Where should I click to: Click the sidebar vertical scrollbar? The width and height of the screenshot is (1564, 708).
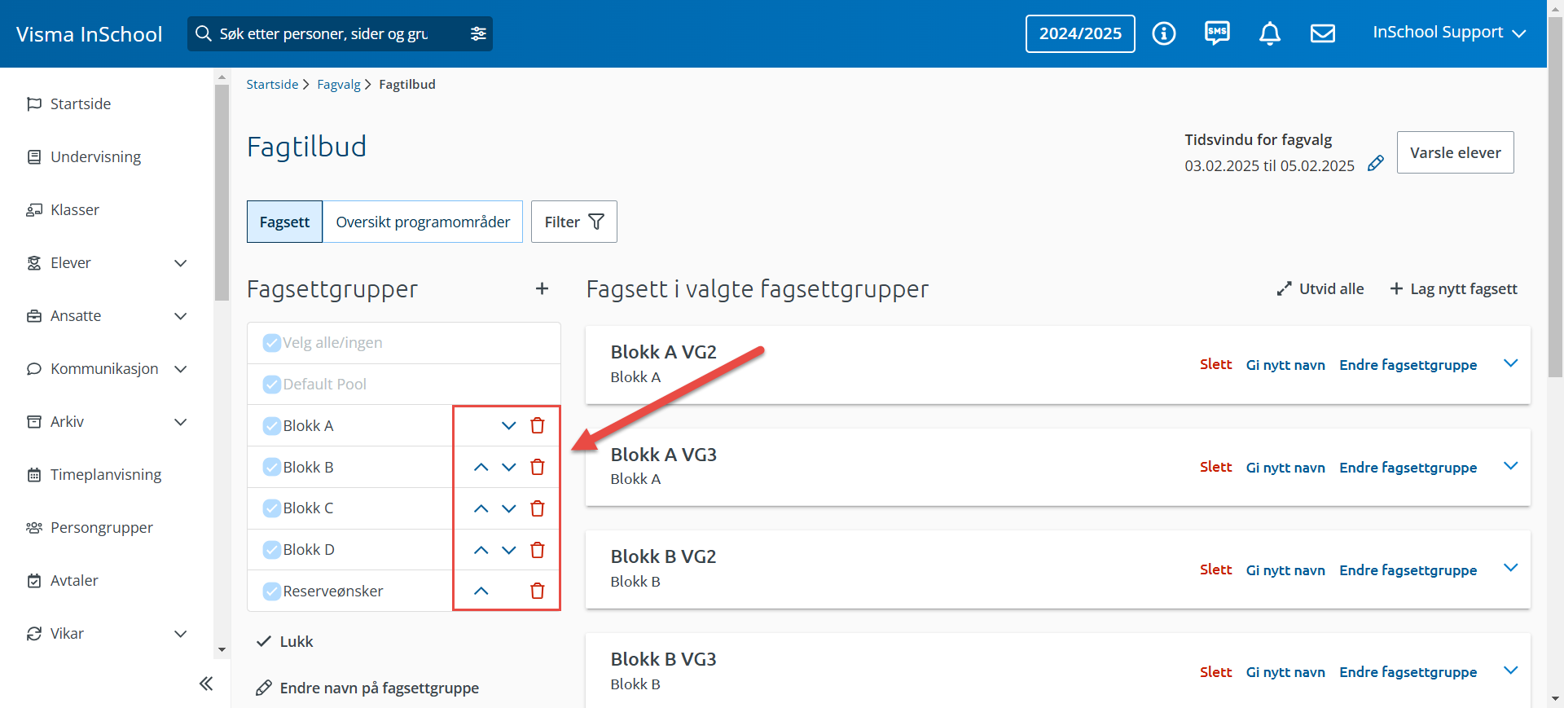click(x=222, y=192)
